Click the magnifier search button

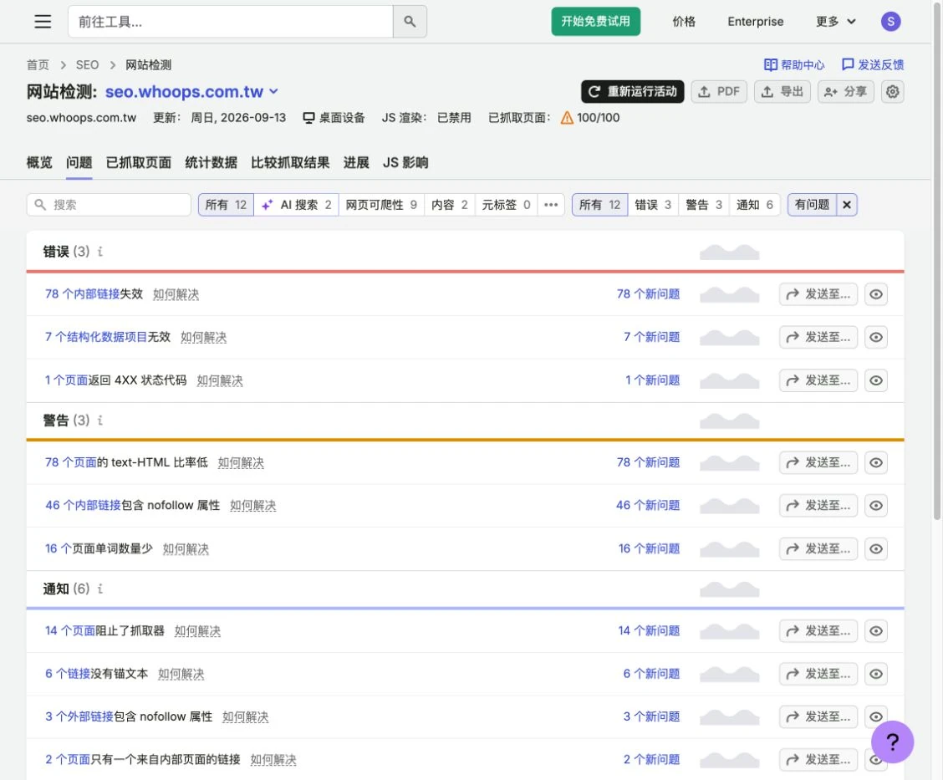pyautogui.click(x=410, y=22)
